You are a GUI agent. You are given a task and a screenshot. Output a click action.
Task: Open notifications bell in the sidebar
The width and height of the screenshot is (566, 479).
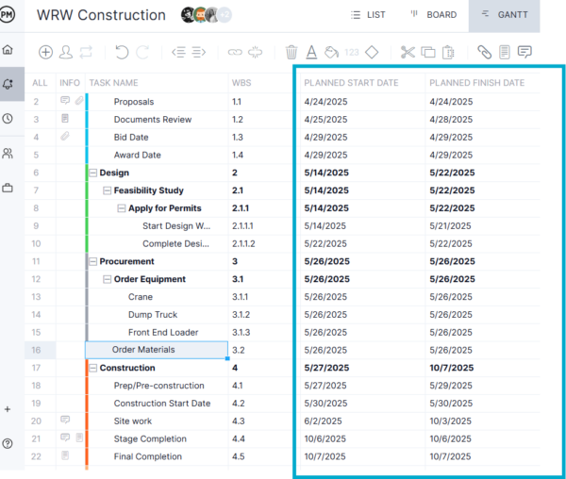pos(8,84)
